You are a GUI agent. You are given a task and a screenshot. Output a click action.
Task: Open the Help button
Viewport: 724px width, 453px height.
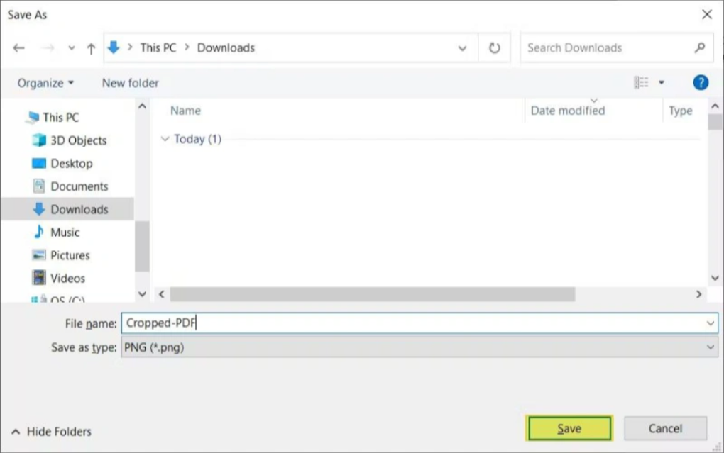(x=701, y=82)
